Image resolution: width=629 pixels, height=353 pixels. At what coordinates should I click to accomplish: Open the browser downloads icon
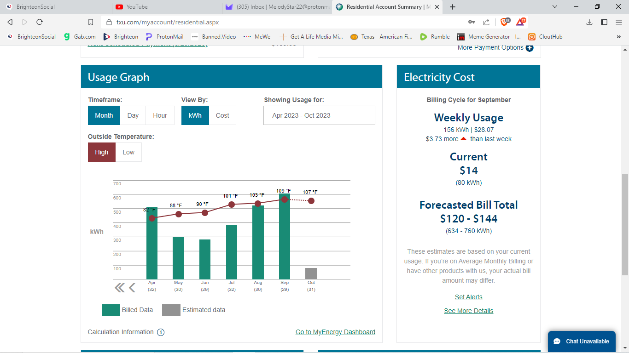click(589, 22)
